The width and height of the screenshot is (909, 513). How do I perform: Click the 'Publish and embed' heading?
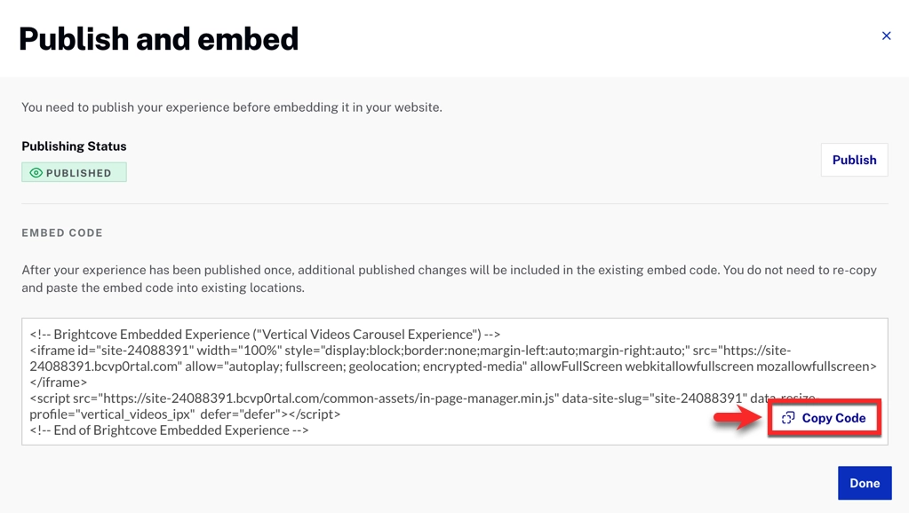159,39
